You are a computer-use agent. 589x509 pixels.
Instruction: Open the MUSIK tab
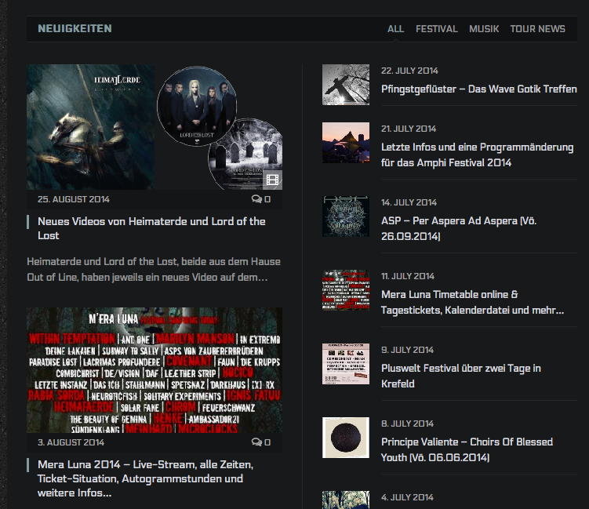point(484,29)
